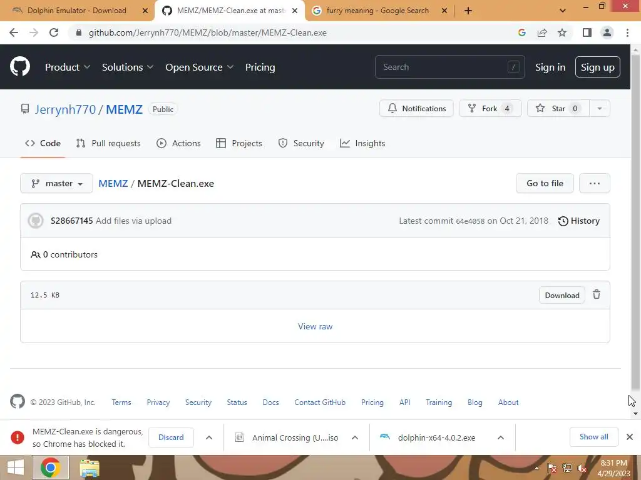Viewport: 641px width, 480px height.
Task: Open Google icon in address bar
Action: click(x=521, y=32)
